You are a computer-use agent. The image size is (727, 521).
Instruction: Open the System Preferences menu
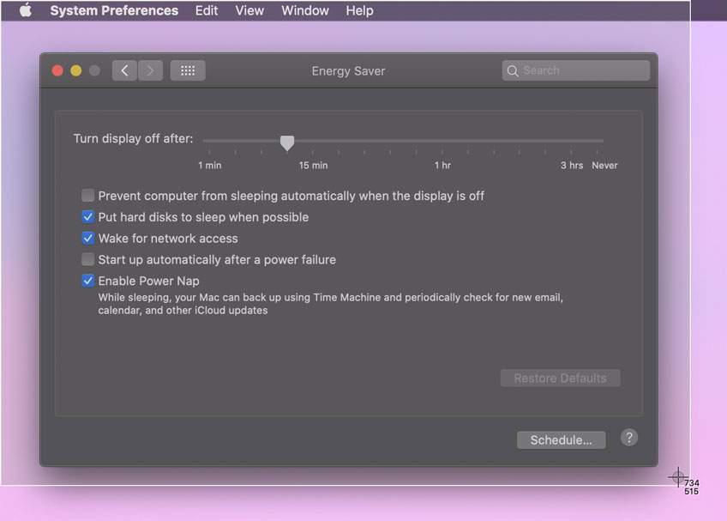(114, 10)
